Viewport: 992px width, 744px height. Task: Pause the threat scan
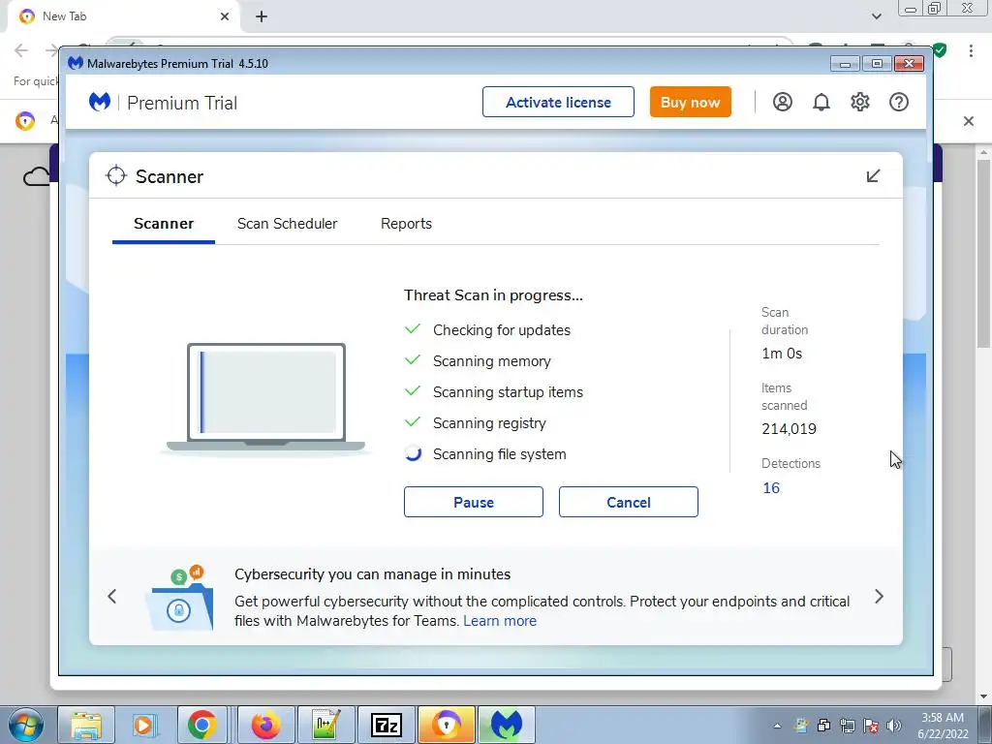[473, 503]
